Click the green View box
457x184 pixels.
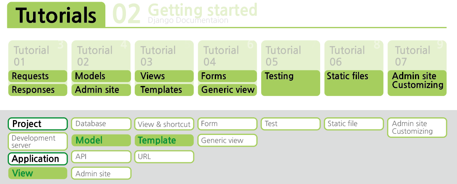click(38, 173)
